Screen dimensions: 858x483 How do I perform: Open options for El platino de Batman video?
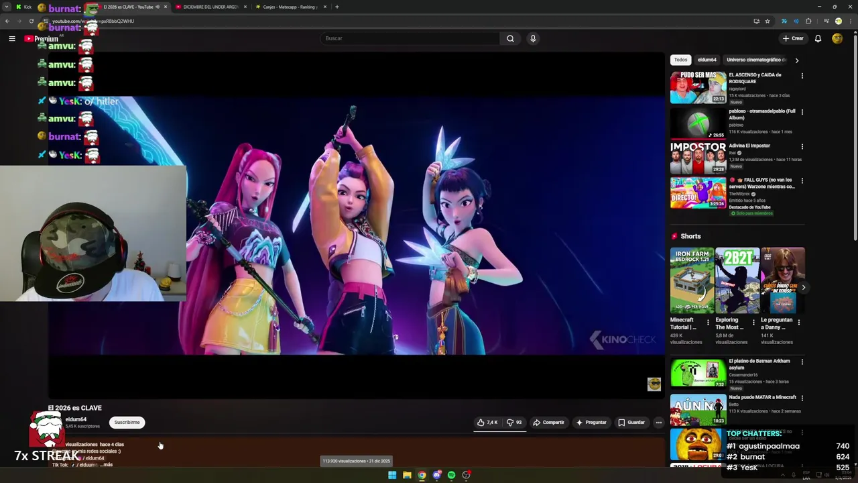[x=802, y=362]
